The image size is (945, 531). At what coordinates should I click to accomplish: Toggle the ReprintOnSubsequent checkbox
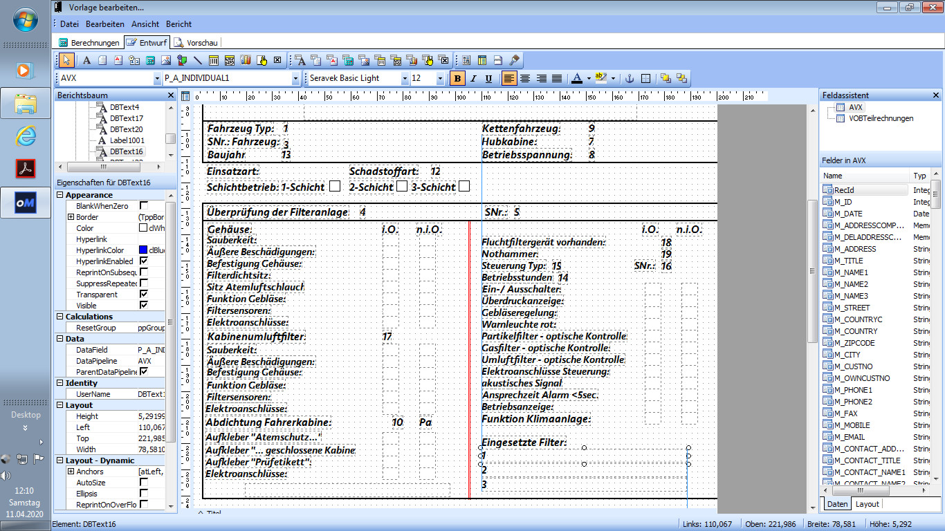(x=144, y=272)
